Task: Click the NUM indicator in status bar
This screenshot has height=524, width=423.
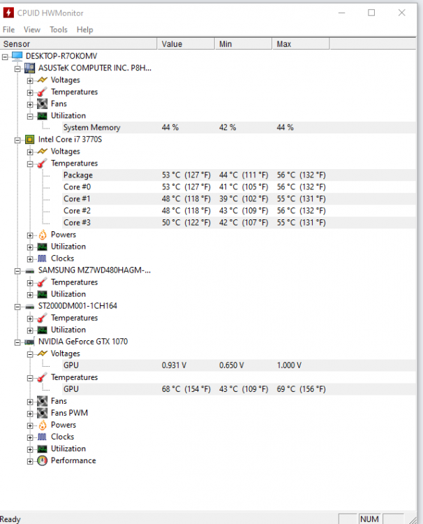Action: coord(369,519)
